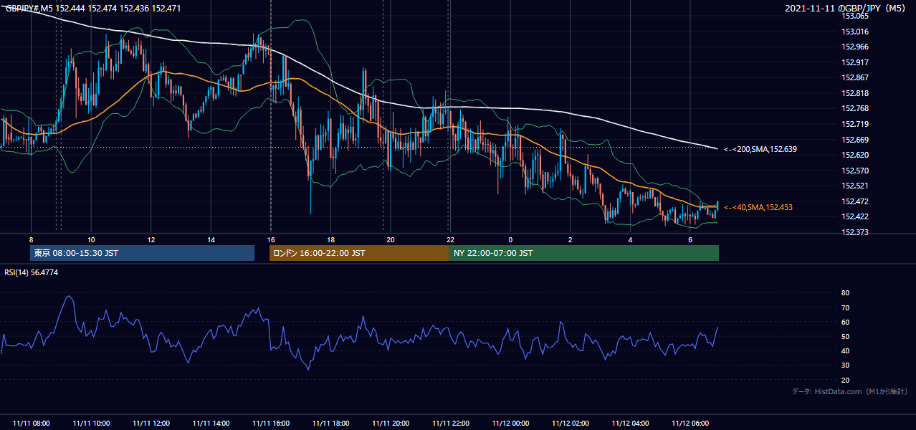Click hour label 16 under price chart
Screen dimensions: 916x430
[270, 239]
